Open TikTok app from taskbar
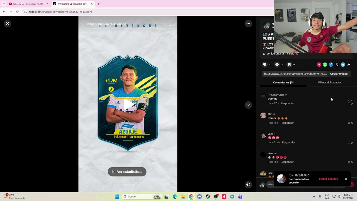The height and width of the screenshot is (201, 357). coord(224,197)
